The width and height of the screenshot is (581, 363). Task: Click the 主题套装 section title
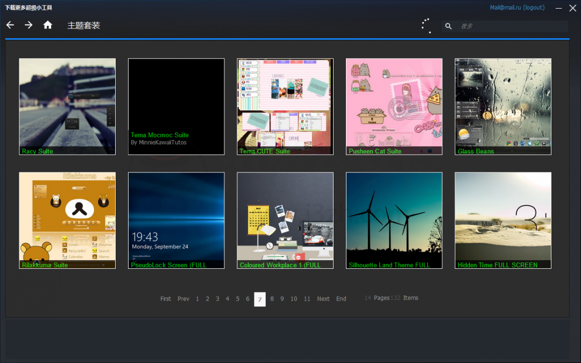pos(84,25)
